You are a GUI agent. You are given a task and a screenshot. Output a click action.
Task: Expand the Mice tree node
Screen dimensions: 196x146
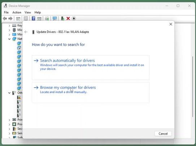point(9,30)
